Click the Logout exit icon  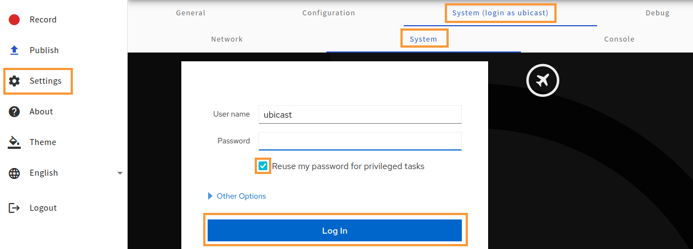tap(14, 208)
